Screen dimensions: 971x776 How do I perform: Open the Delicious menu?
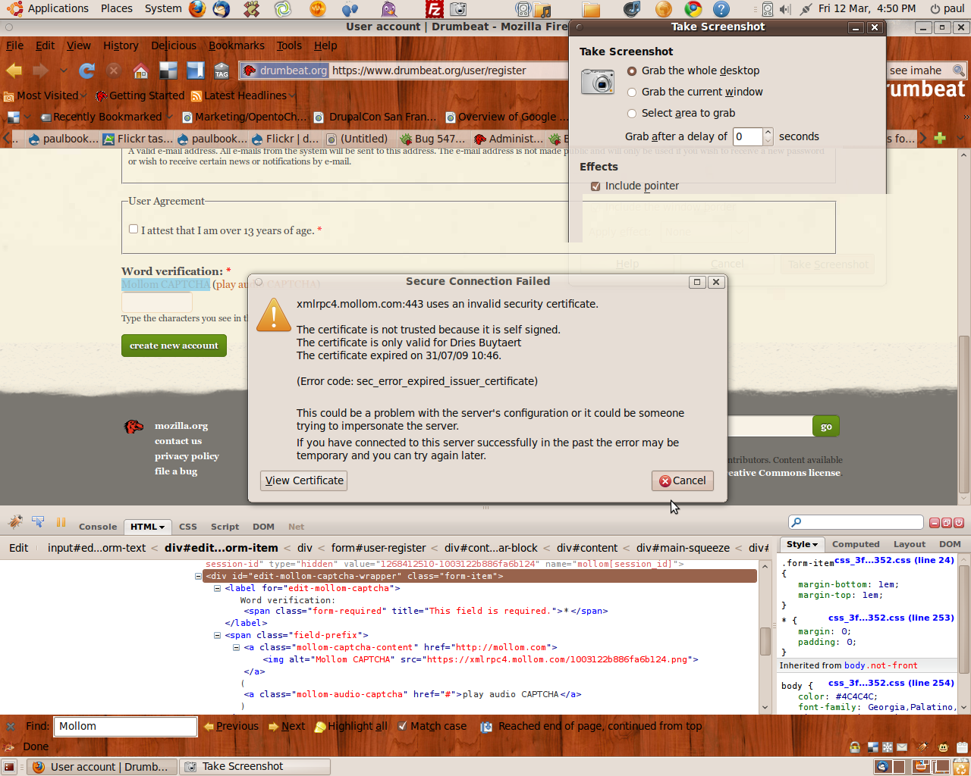click(x=174, y=45)
